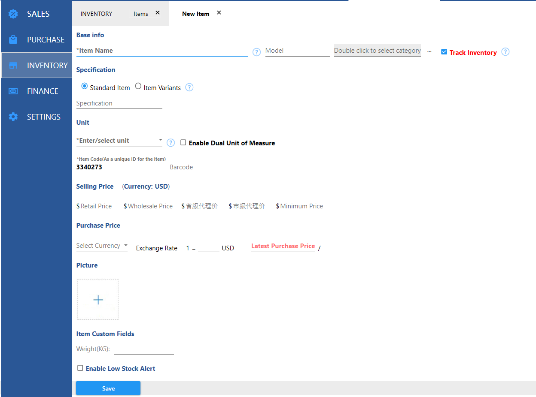Switch to the Items tab
The height and width of the screenshot is (397, 536).
point(140,14)
